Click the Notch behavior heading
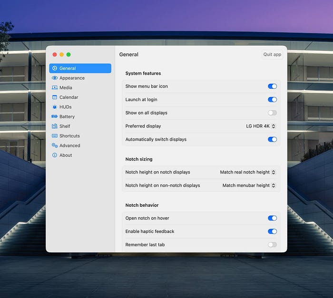 142,205
